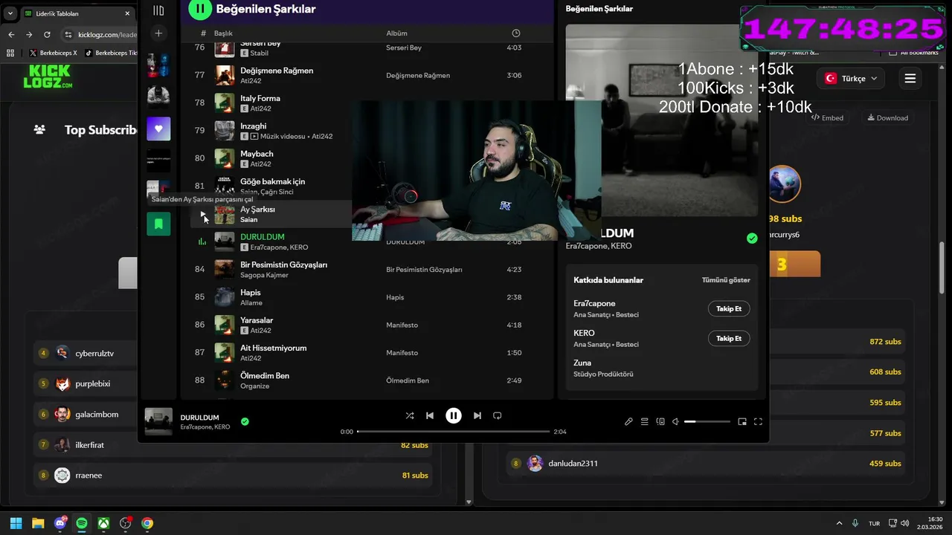Mute Spotify with the speaker icon
The image size is (952, 535).
pos(676,421)
